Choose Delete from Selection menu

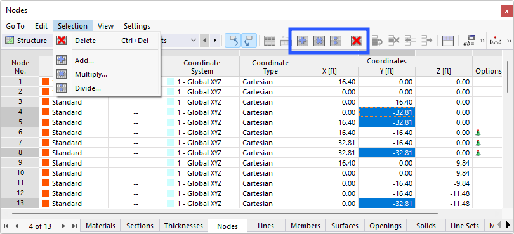(x=107, y=41)
